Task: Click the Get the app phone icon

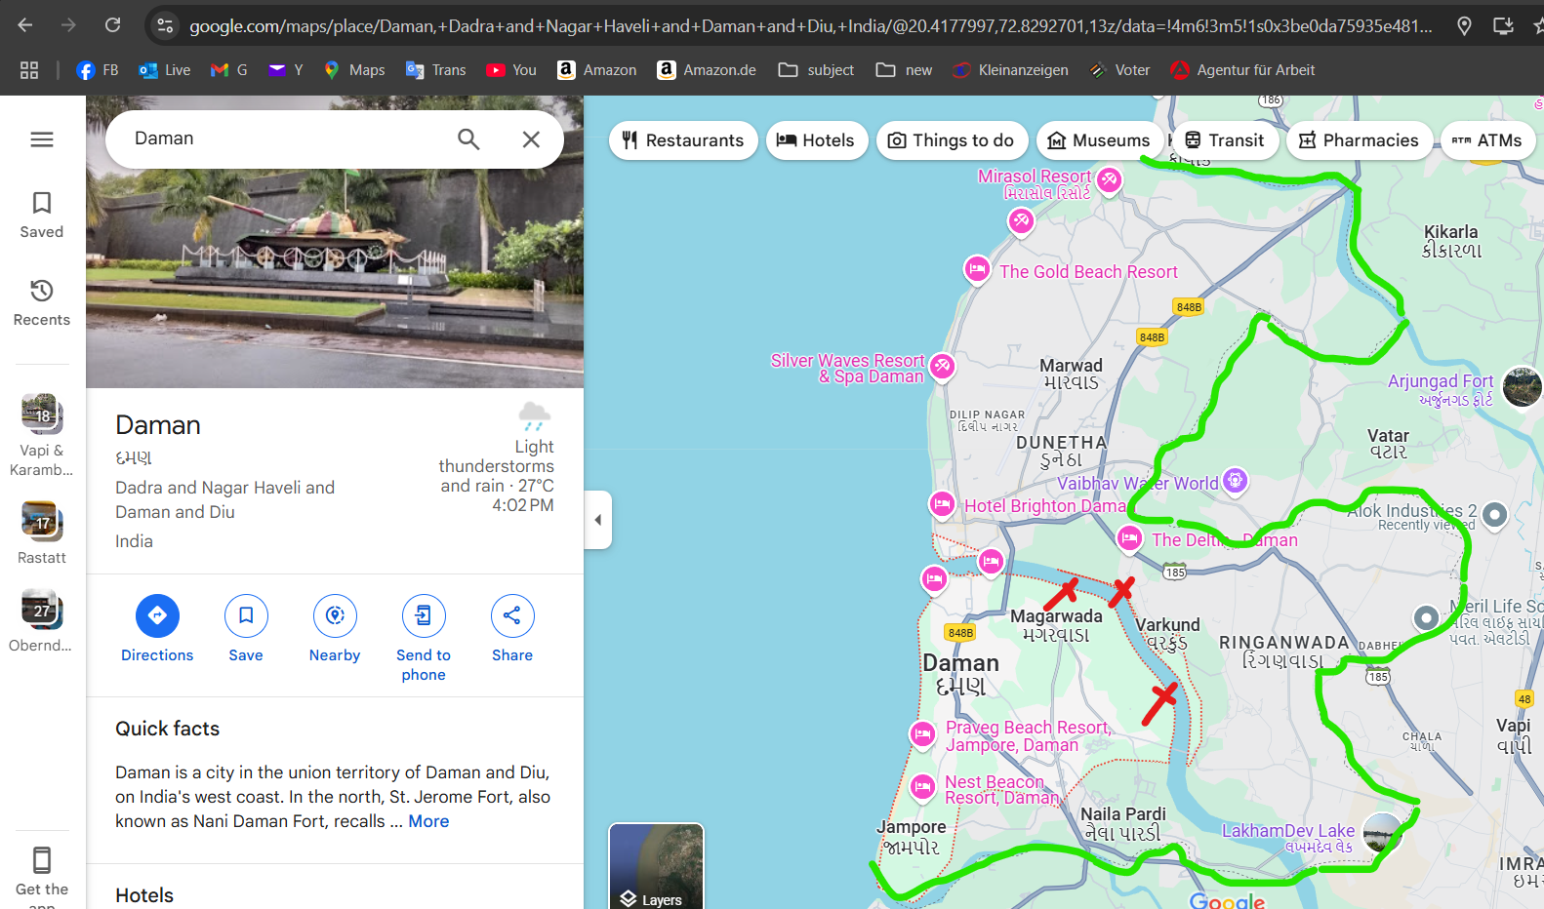Action: click(x=42, y=859)
